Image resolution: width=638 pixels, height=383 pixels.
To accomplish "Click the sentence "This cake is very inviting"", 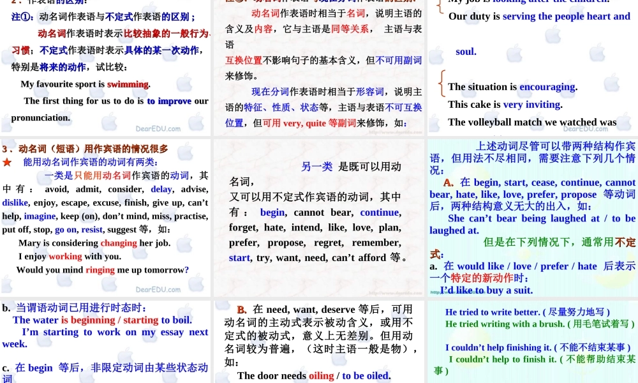I will click(x=505, y=105).
